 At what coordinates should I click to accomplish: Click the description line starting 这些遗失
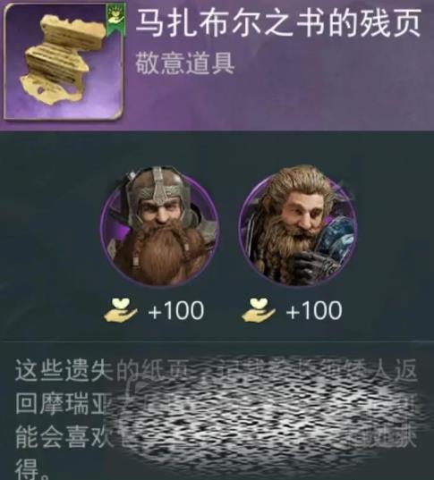click(x=217, y=370)
